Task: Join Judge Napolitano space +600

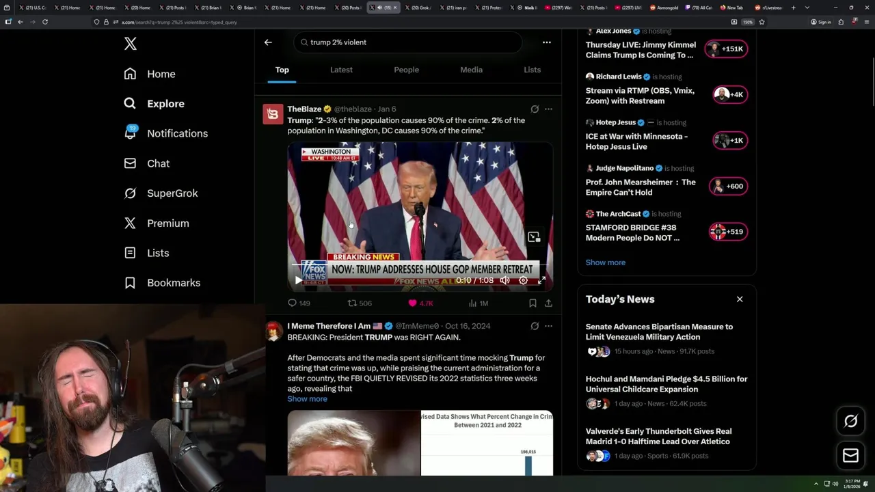Action: point(728,186)
